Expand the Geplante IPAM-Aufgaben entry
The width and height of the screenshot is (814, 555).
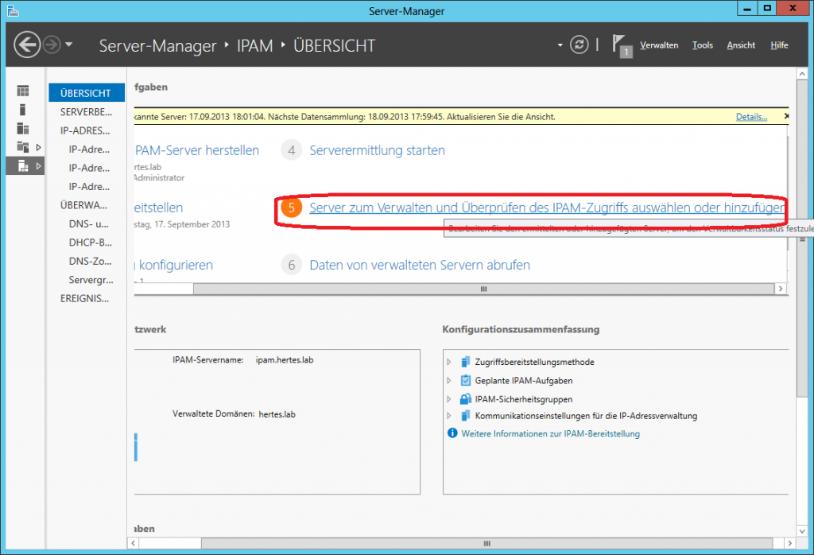click(449, 380)
